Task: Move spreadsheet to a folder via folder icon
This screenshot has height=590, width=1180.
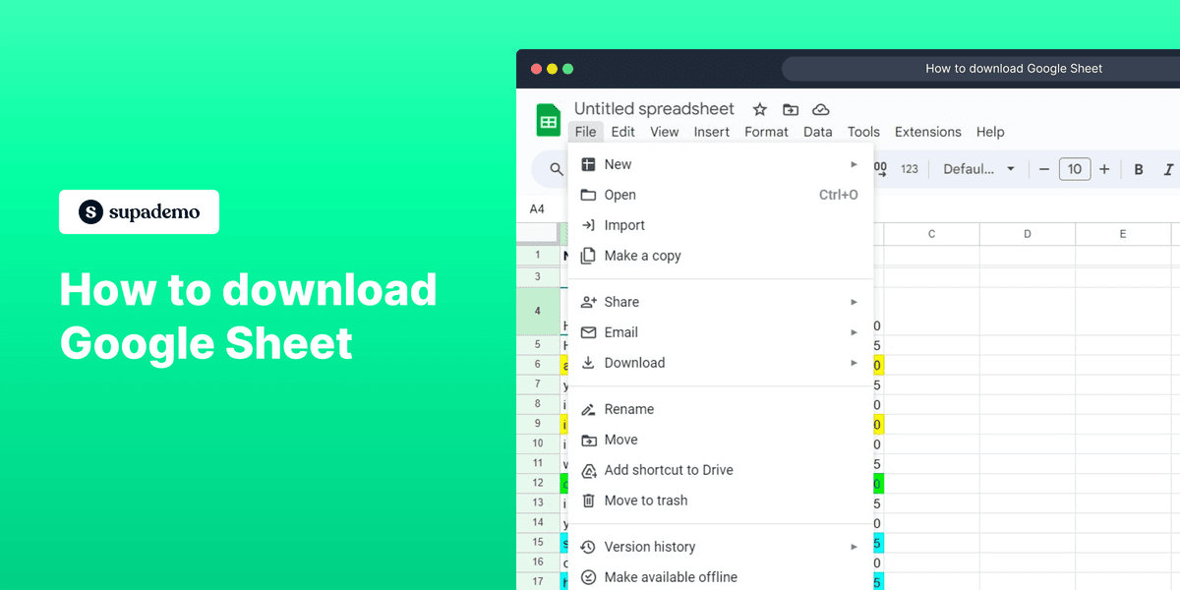Action: 791,109
